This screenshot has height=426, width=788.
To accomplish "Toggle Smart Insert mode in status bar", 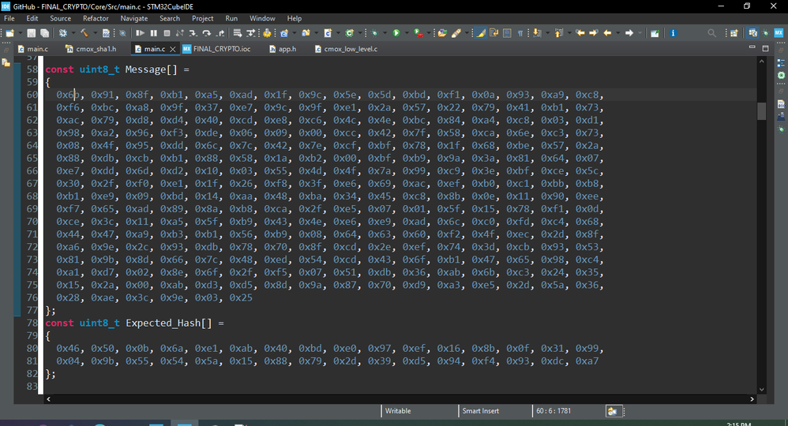I will 481,410.
